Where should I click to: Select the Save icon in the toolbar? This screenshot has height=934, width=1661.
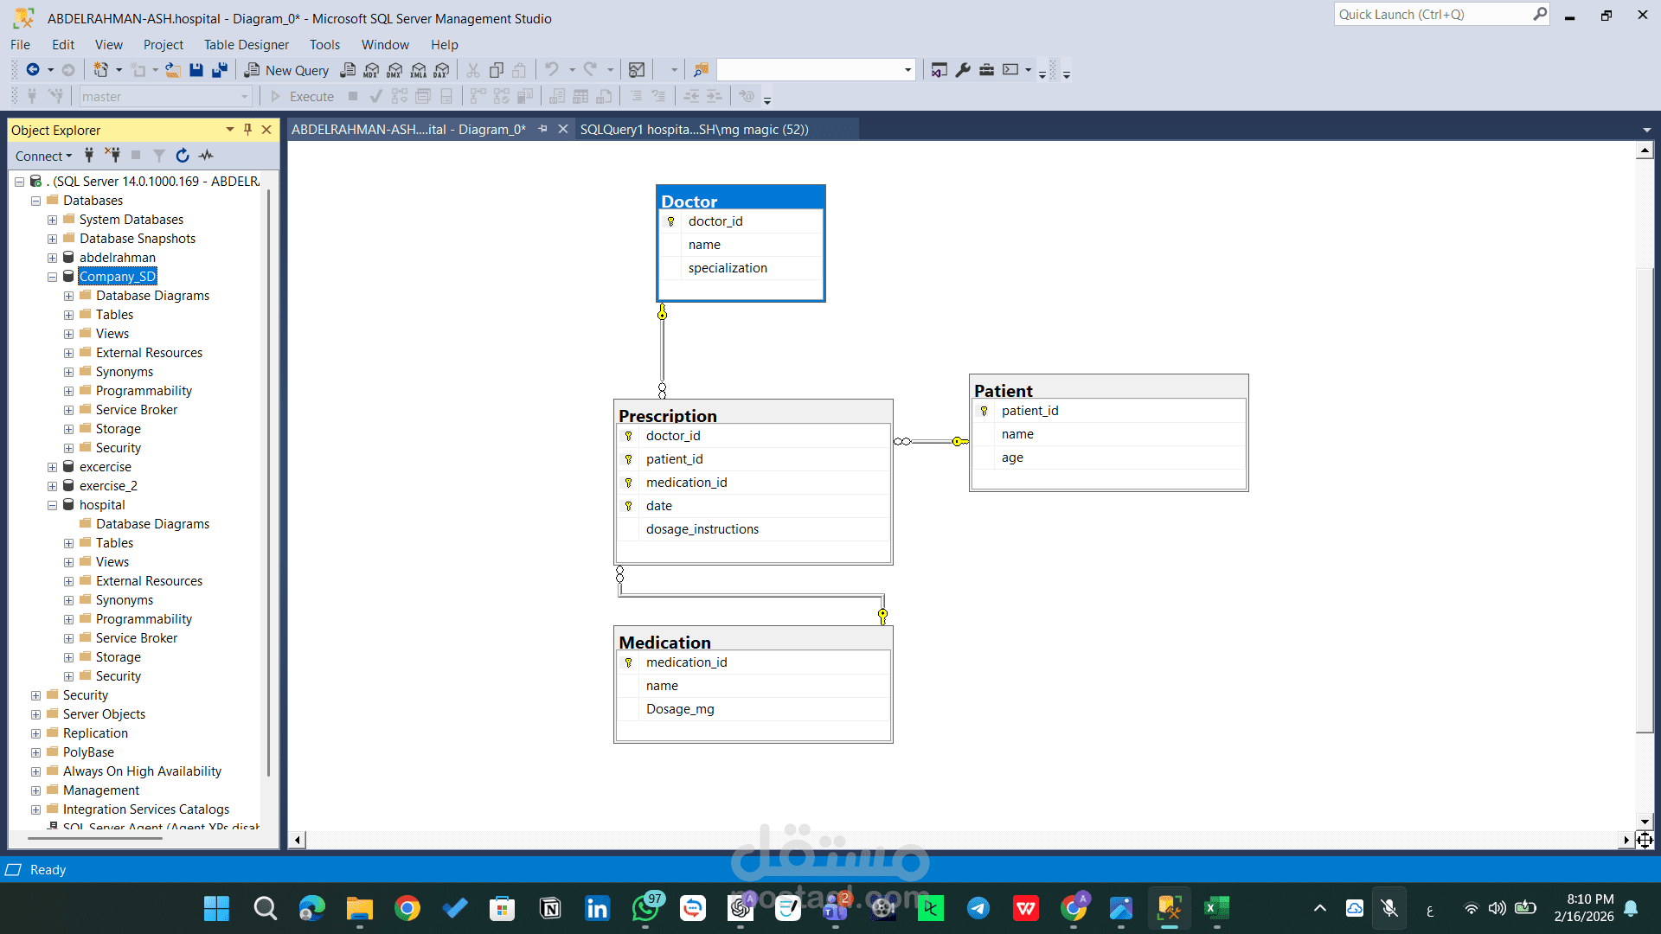(x=196, y=70)
